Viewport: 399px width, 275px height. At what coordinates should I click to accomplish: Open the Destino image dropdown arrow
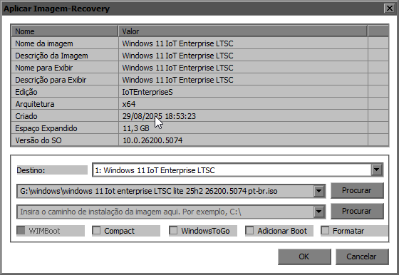pos(377,170)
